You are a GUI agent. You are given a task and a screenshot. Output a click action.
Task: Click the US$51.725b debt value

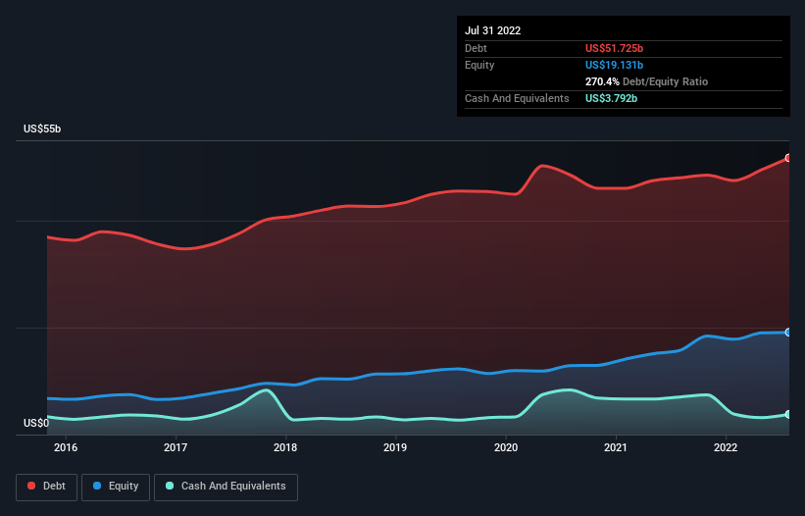coord(614,48)
